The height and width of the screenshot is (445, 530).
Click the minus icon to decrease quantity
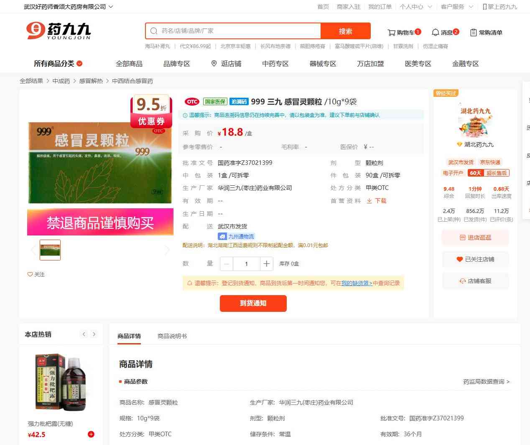point(227,264)
